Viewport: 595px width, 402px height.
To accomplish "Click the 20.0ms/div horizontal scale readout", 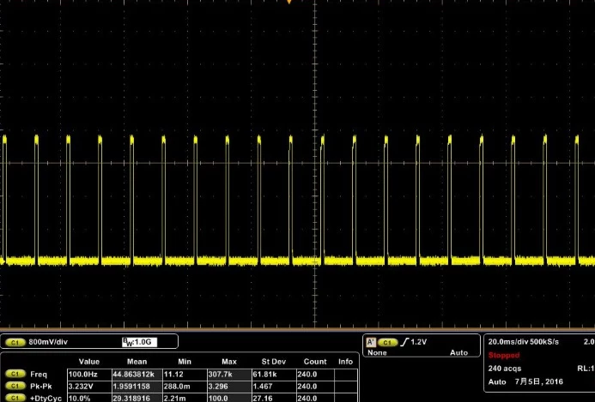I will tap(508, 342).
